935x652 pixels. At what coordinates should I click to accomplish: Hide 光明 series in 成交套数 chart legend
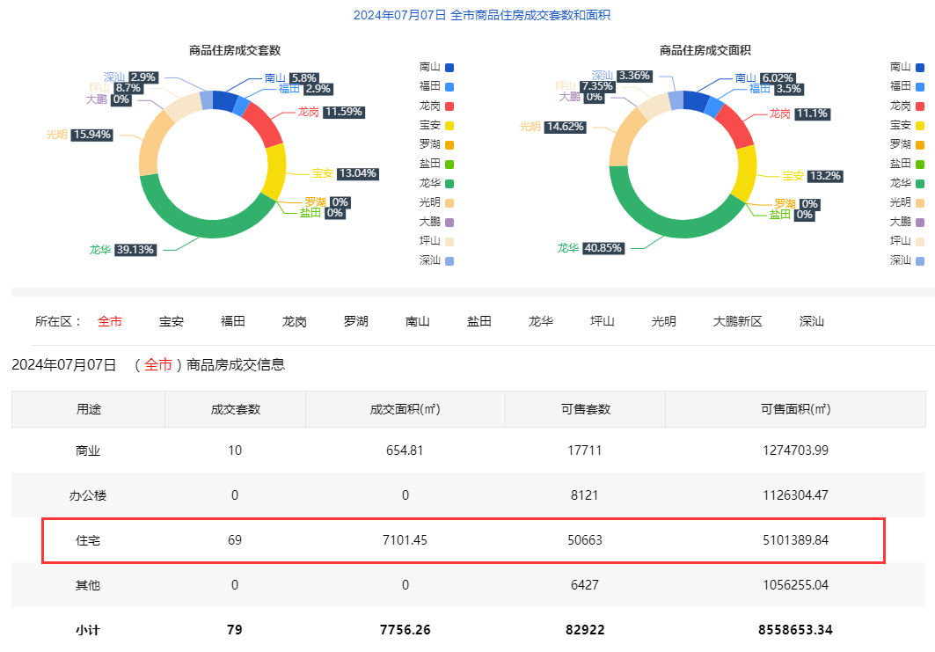pos(437,202)
